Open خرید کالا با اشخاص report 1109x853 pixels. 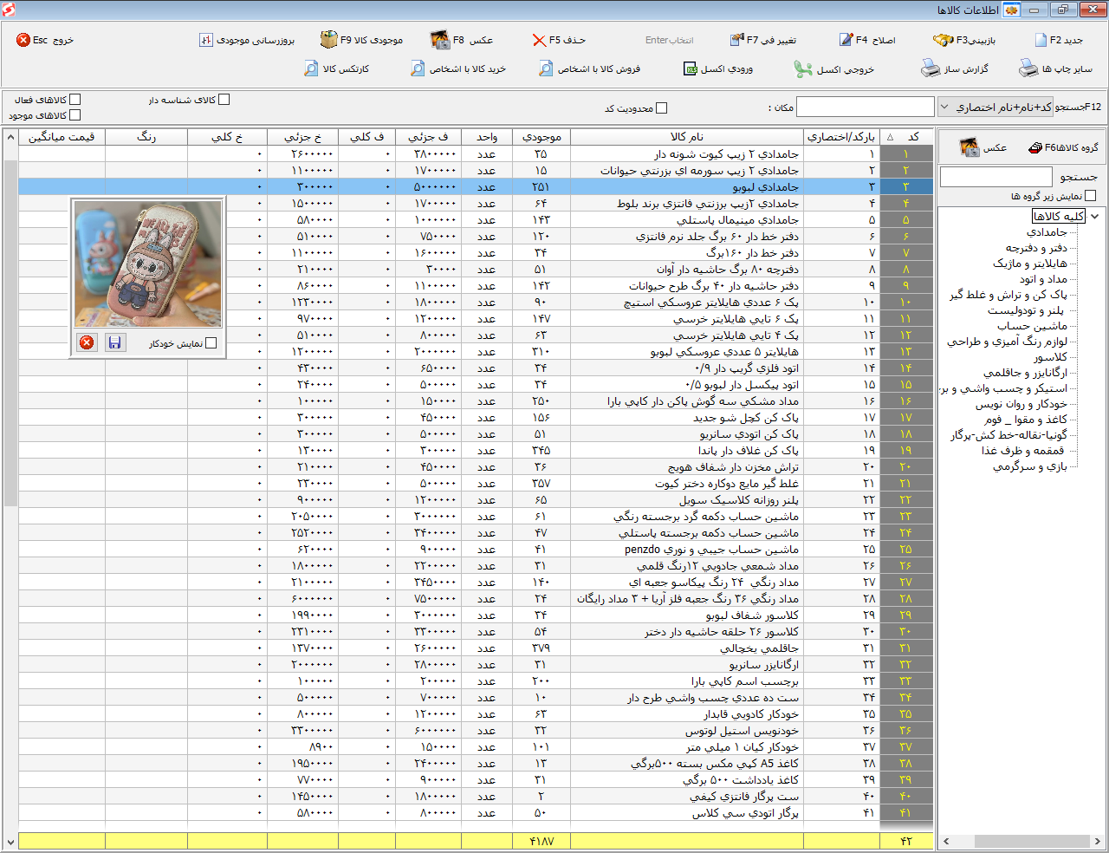pyautogui.click(x=458, y=68)
